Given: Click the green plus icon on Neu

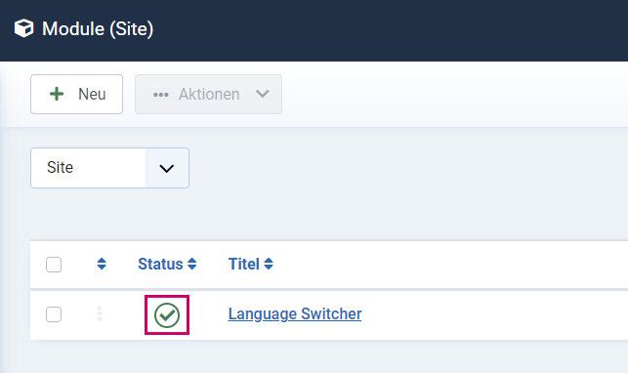Looking at the screenshot, I should tap(57, 94).
